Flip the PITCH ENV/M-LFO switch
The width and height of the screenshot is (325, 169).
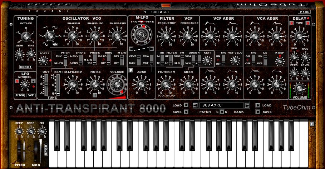(x=65, y=60)
